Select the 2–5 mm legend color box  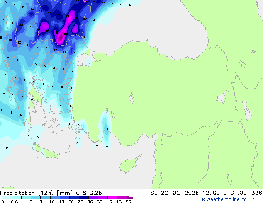[x=36, y=198]
